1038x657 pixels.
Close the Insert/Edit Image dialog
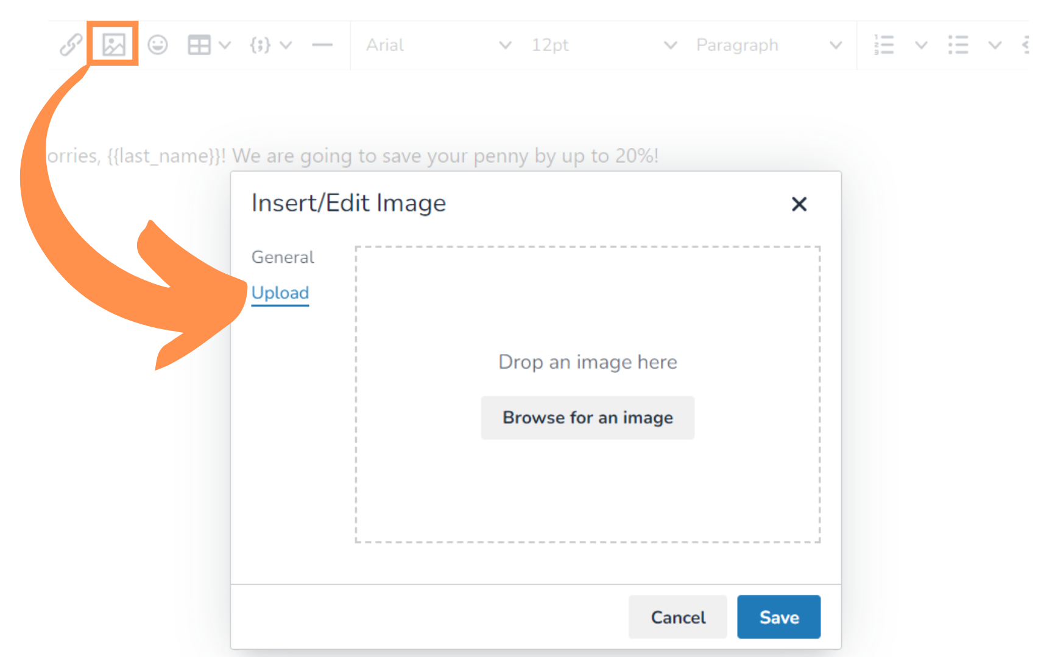799,204
